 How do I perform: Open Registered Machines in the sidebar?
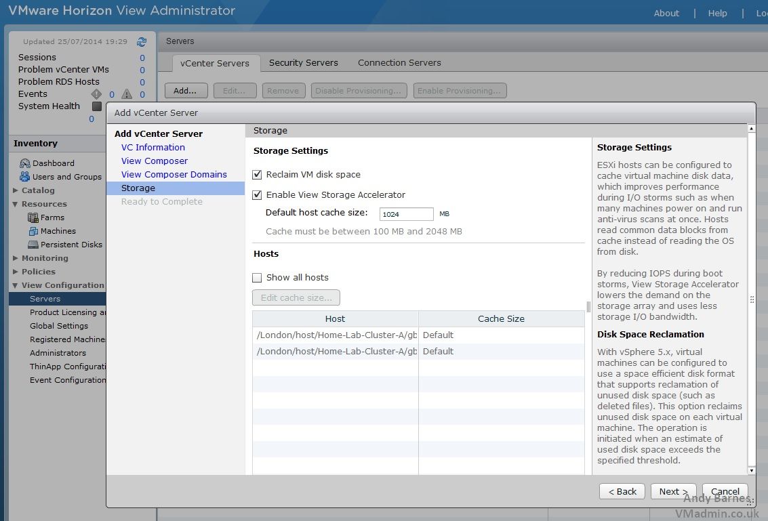click(68, 339)
